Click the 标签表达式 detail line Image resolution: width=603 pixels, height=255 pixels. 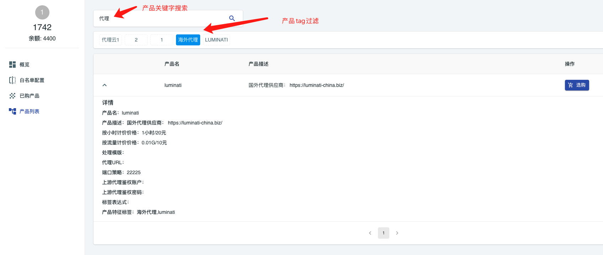116,202
